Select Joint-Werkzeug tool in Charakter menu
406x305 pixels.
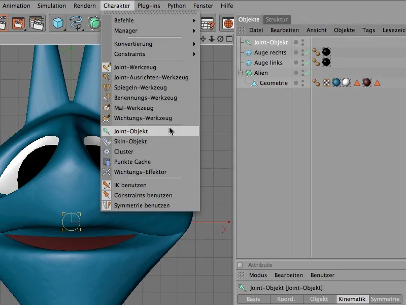pyautogui.click(x=150, y=67)
